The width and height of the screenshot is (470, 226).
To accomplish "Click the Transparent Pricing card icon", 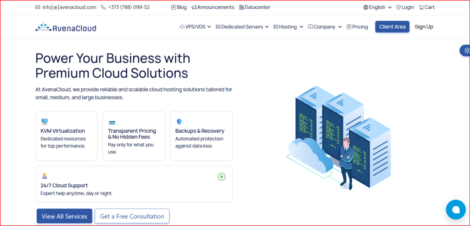I will (x=112, y=123).
